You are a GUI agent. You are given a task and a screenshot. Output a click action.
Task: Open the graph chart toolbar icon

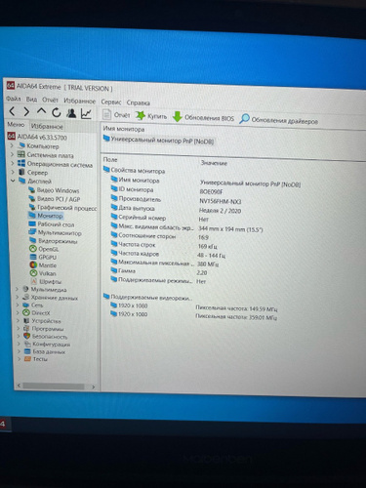pyautogui.click(x=86, y=114)
